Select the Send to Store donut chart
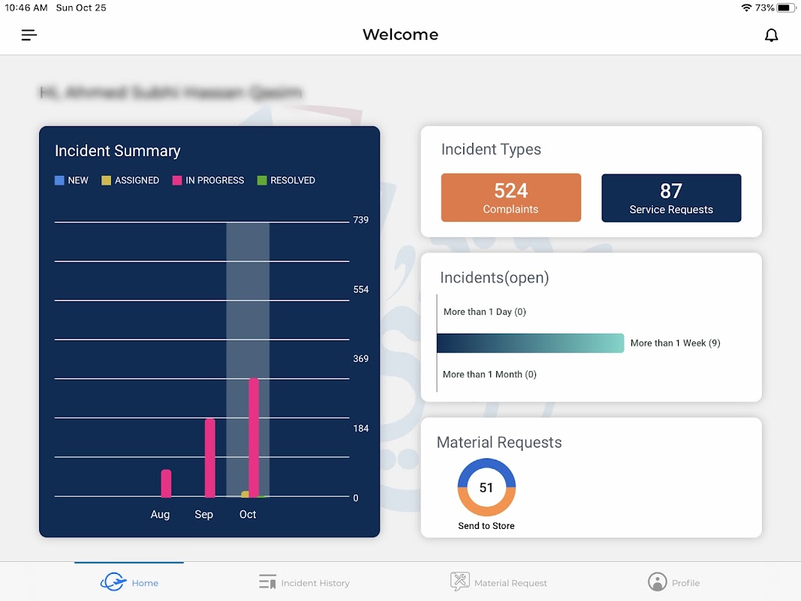The image size is (801, 601). pyautogui.click(x=486, y=487)
